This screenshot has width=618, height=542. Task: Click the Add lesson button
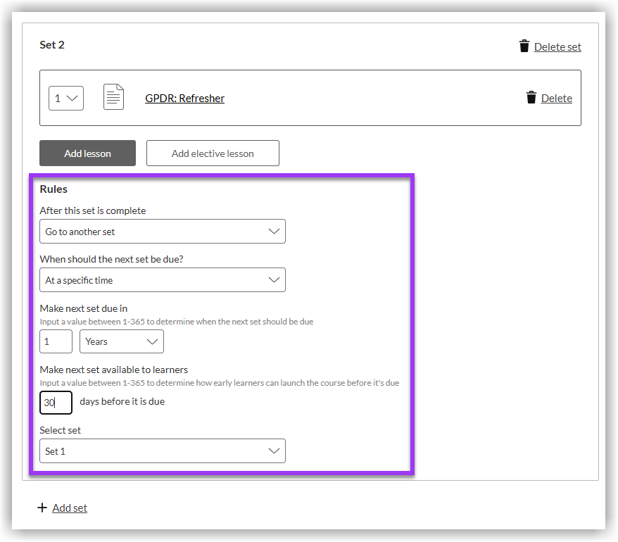[87, 153]
